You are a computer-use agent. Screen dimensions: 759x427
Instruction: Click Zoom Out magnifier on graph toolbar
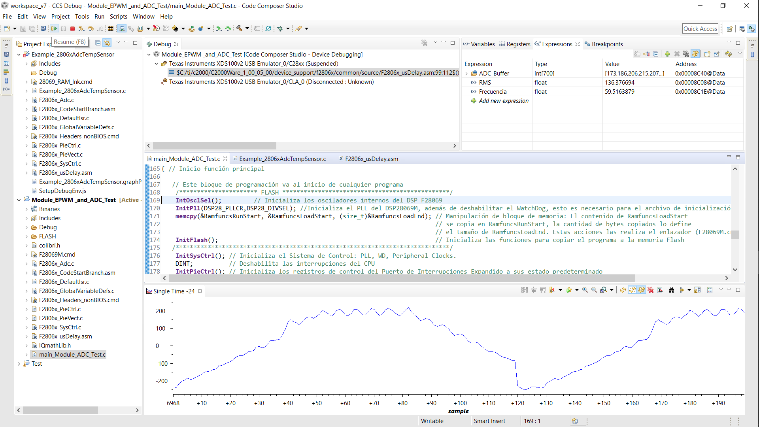[x=594, y=290]
